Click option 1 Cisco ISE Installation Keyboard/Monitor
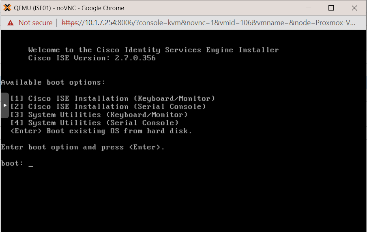Viewport: 367px width, 232px height. coord(113,98)
